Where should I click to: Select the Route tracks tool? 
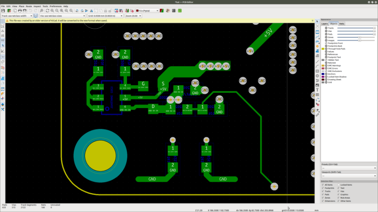[x=317, y=37]
